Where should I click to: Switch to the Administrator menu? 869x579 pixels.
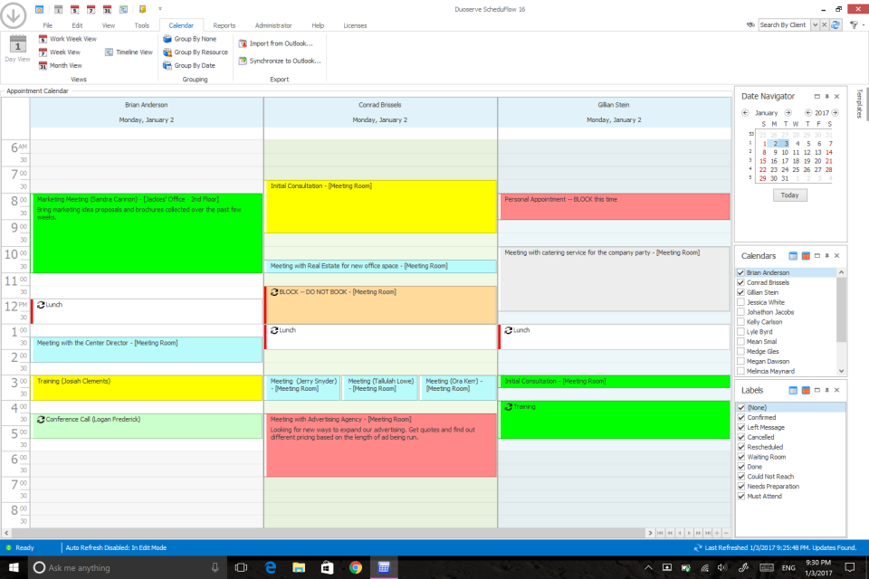tap(276, 24)
